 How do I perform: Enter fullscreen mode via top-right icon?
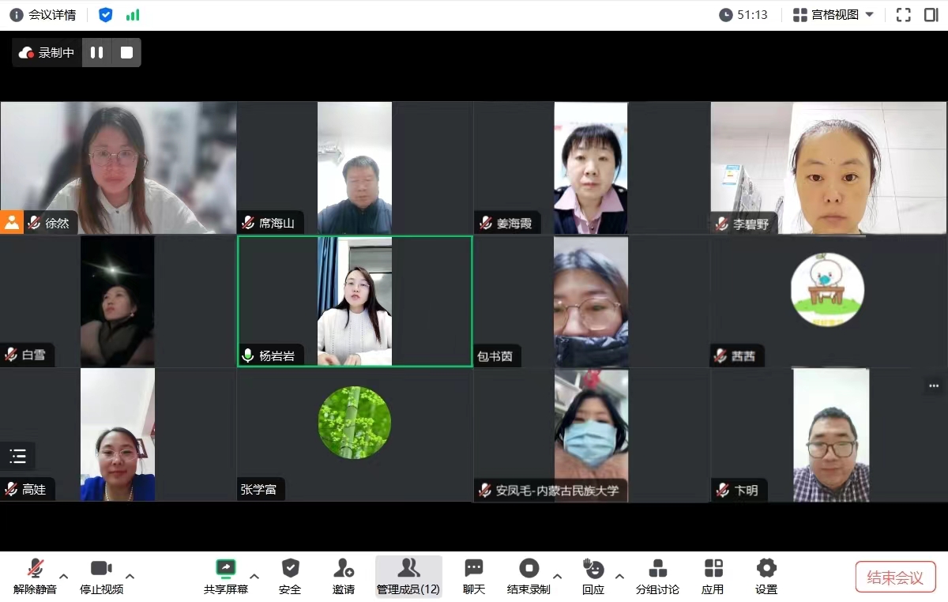[x=904, y=15]
